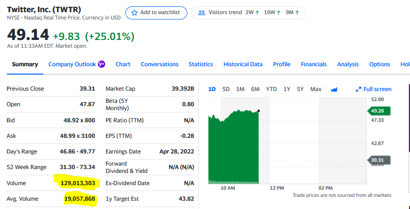This screenshot has width=410, height=209.
Task: Select the 5D chart range
Action: tap(225, 89)
